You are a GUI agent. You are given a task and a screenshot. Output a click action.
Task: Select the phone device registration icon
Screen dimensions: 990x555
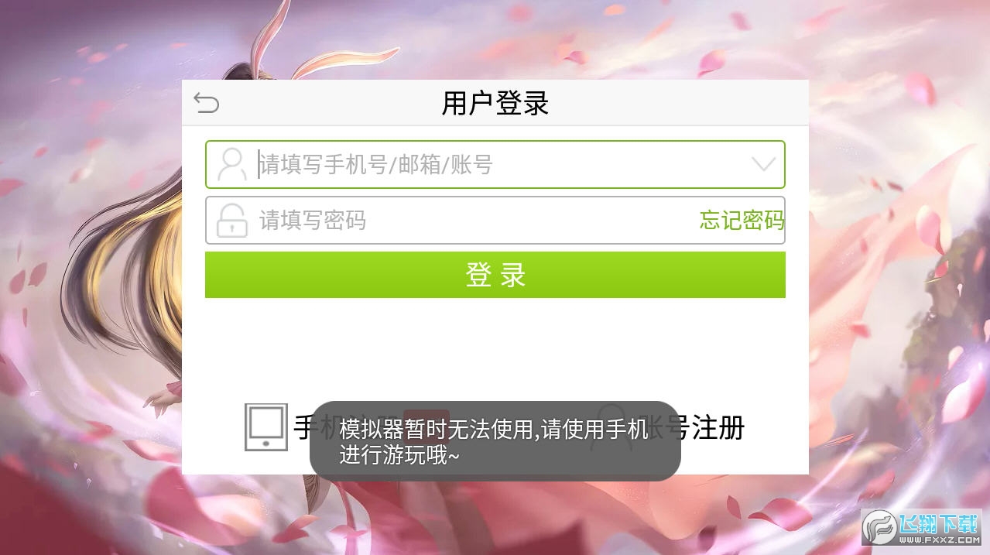tap(265, 427)
